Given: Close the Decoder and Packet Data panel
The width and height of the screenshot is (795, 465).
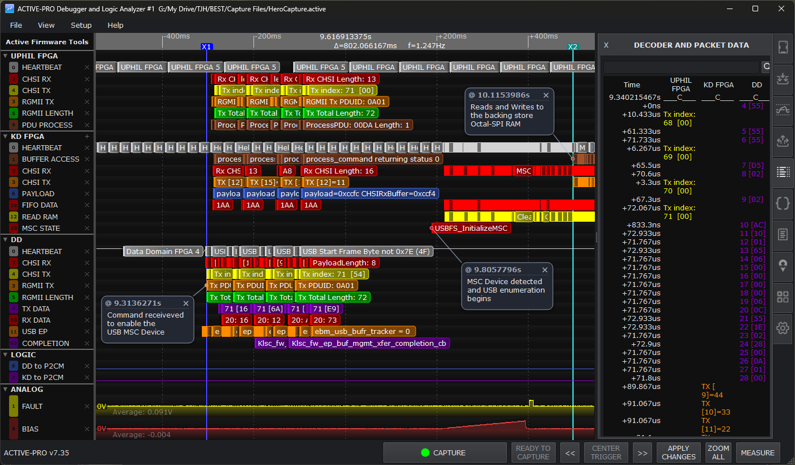Looking at the screenshot, I should click(x=606, y=45).
